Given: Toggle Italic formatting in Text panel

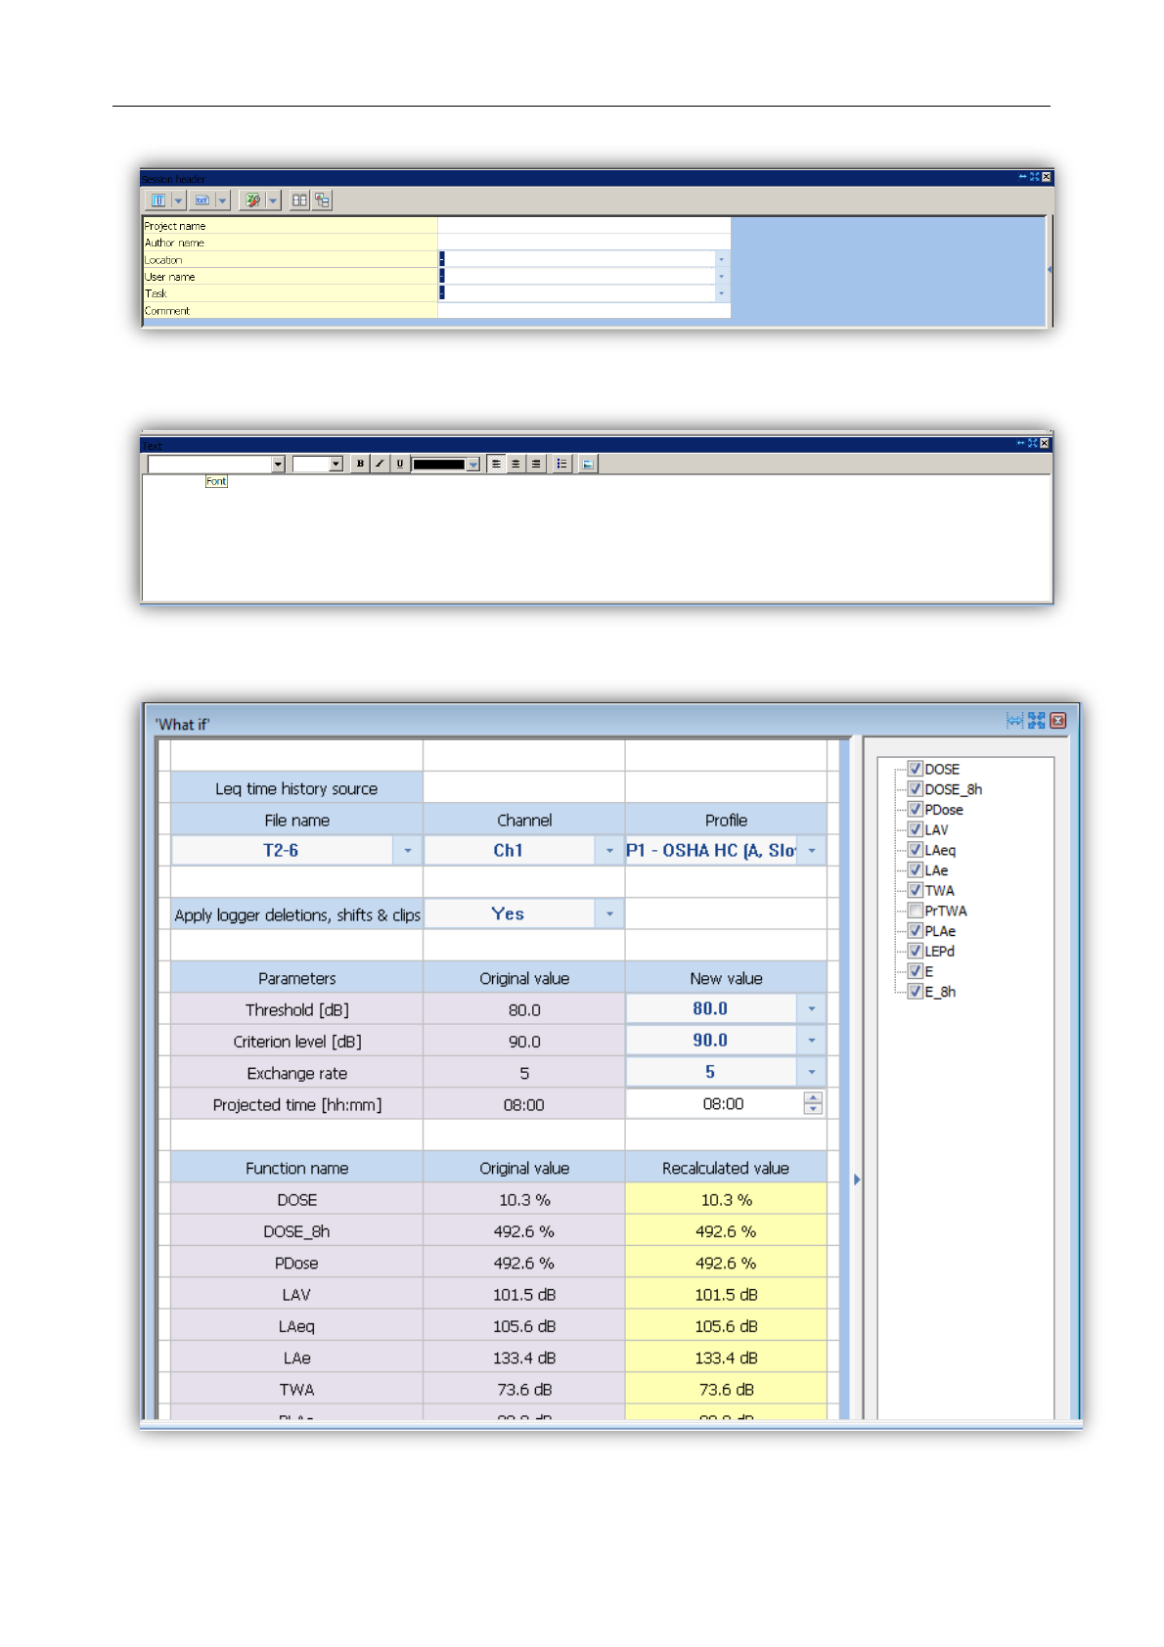Looking at the screenshot, I should pos(380,464).
